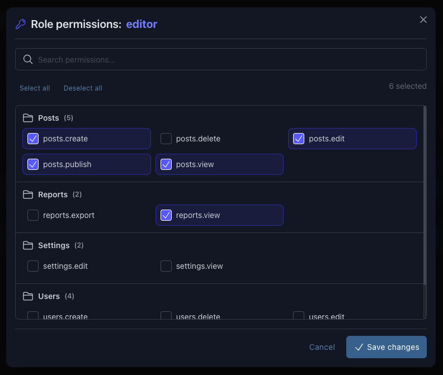Click the Users folder icon
The width and height of the screenshot is (443, 375).
coord(28,296)
